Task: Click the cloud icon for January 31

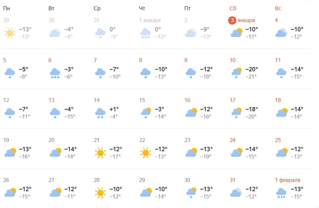Action: 236,192
